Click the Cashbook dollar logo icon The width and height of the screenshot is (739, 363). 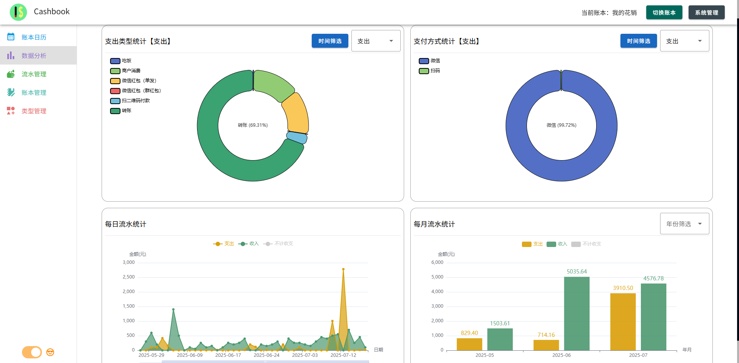pyautogui.click(x=18, y=12)
